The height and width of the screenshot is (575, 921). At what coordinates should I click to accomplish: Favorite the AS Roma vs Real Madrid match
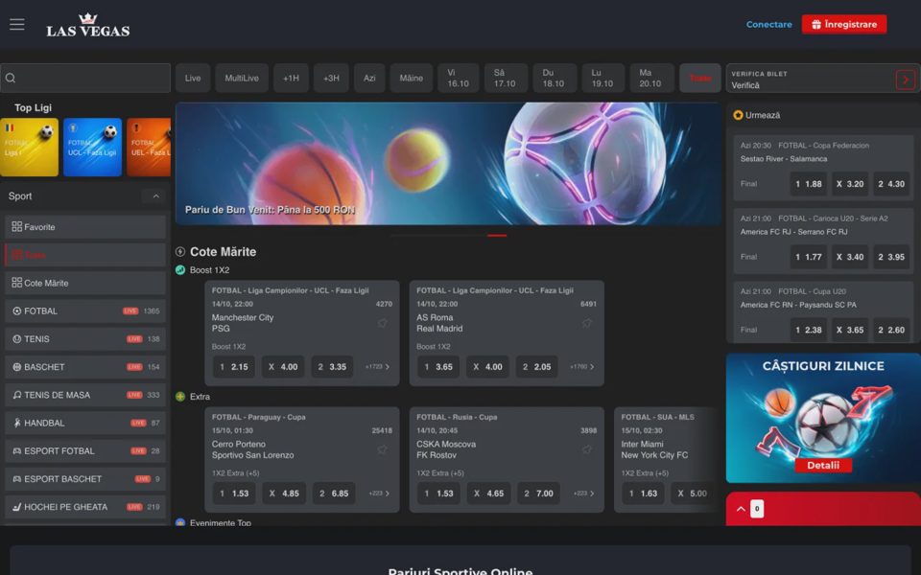pyautogui.click(x=587, y=323)
